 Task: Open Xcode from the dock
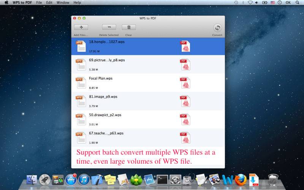coord(97,180)
